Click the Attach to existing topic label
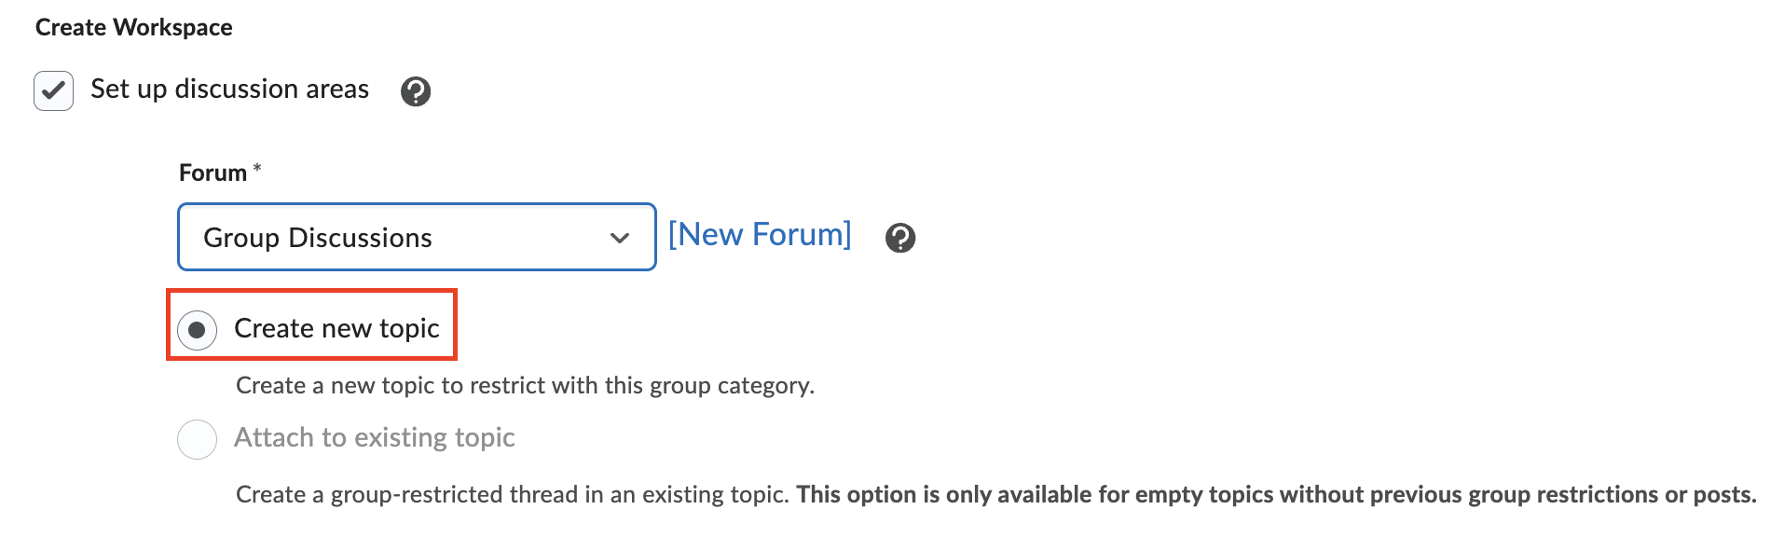This screenshot has width=1784, height=537. 374,437
